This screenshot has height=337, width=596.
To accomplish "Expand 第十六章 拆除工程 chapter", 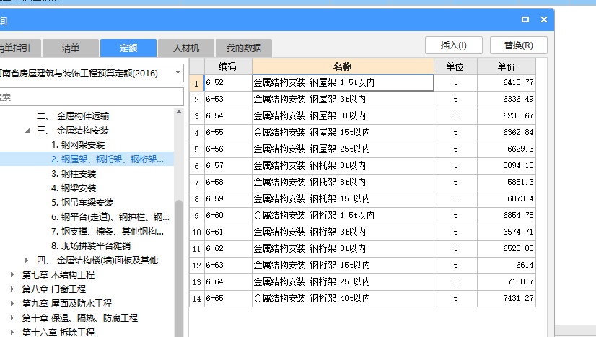I will [x=12, y=332].
